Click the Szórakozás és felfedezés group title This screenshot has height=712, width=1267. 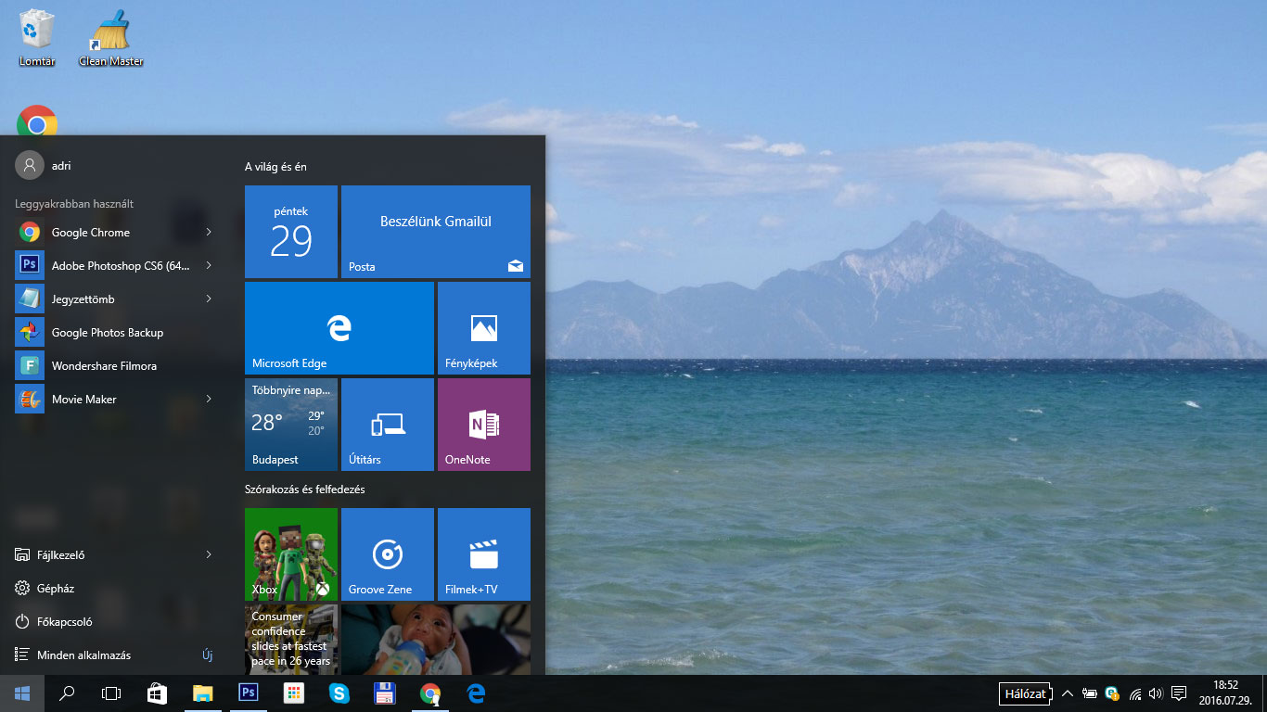coord(304,489)
